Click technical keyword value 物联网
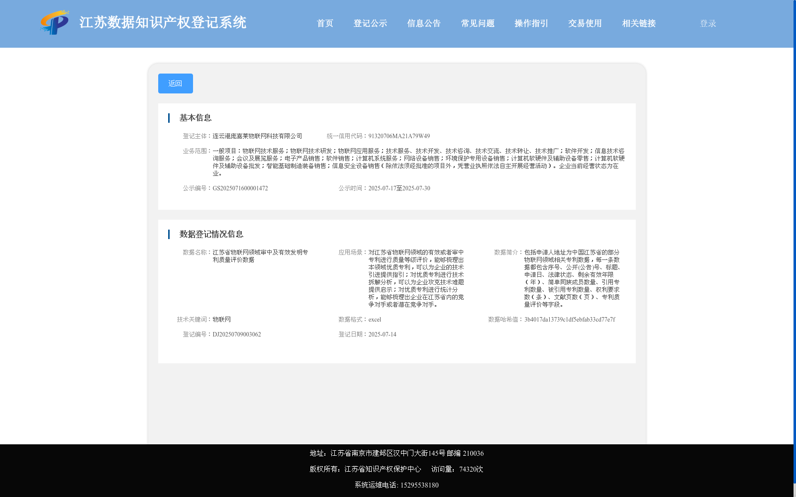796x497 pixels. 221,320
